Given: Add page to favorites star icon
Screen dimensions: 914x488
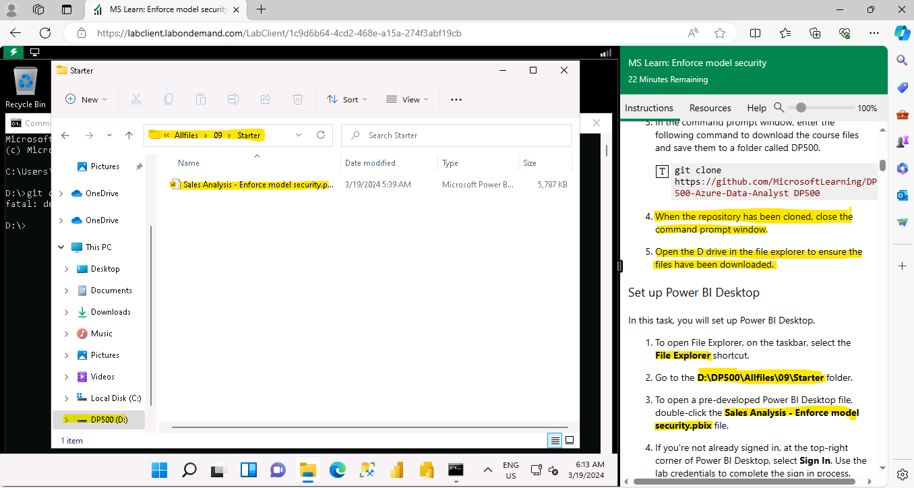Looking at the screenshot, I should coord(720,32).
